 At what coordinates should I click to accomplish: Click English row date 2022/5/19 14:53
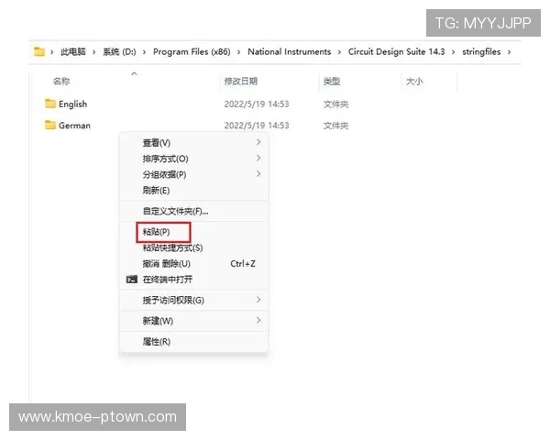tap(257, 104)
